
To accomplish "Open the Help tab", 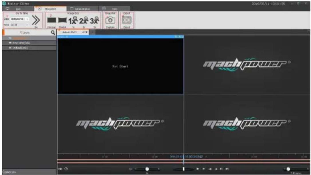I will [x=115, y=9].
